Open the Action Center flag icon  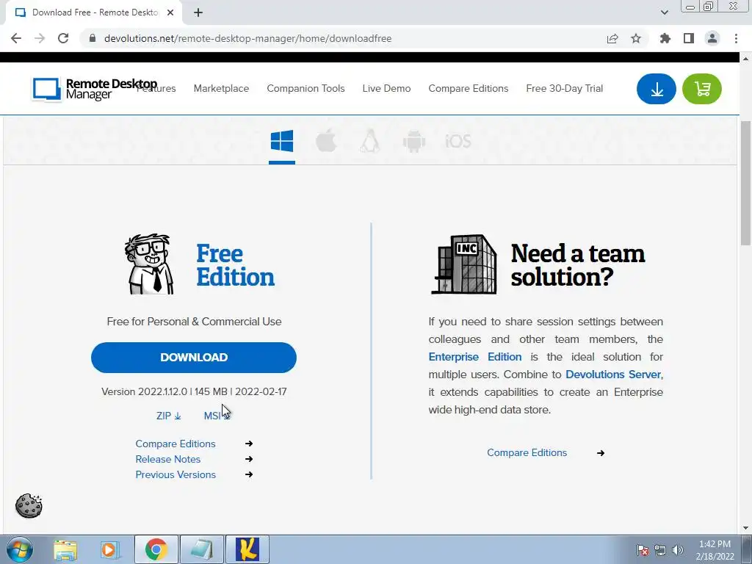point(643,550)
